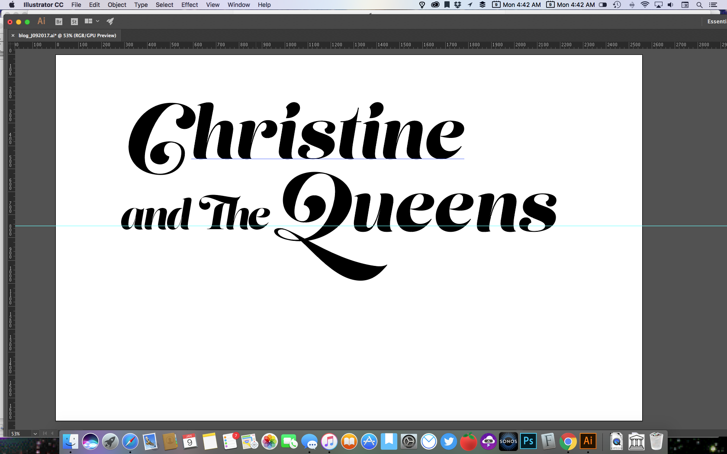727x454 pixels.
Task: Open Adobe Bridge via Br icon
Action: click(59, 21)
